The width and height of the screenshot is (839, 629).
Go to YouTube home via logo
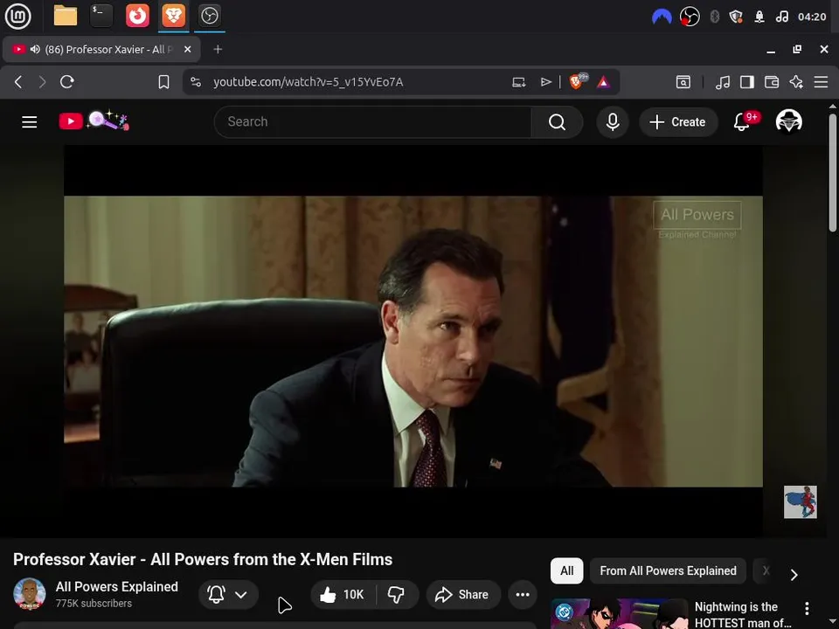[x=94, y=121]
